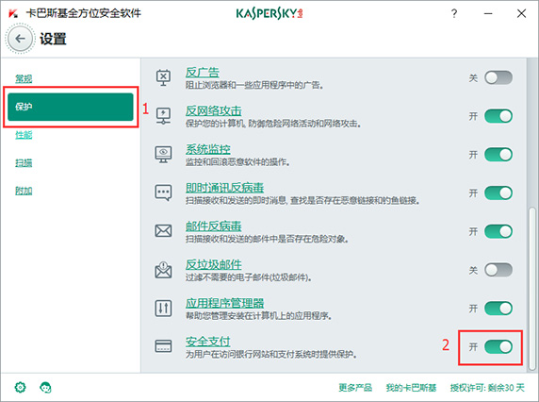
Task: Open the 即时通讯反病毒 link
Action: [225, 188]
